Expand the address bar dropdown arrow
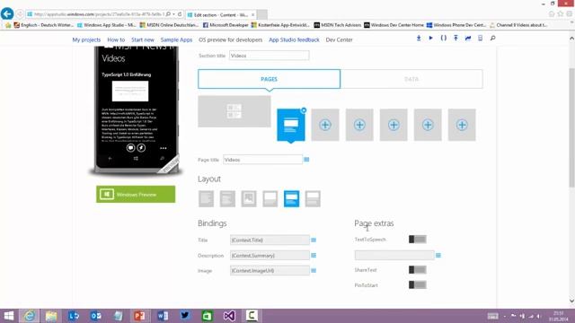The height and width of the screenshot is (323, 575). pos(173,14)
